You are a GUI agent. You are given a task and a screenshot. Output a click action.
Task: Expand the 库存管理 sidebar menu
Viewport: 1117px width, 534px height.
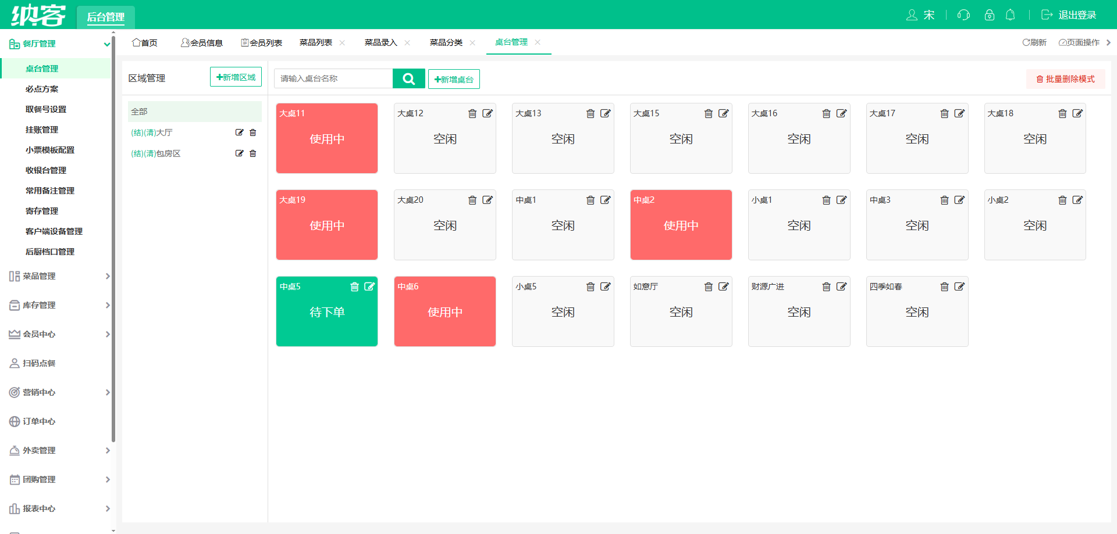click(x=108, y=305)
